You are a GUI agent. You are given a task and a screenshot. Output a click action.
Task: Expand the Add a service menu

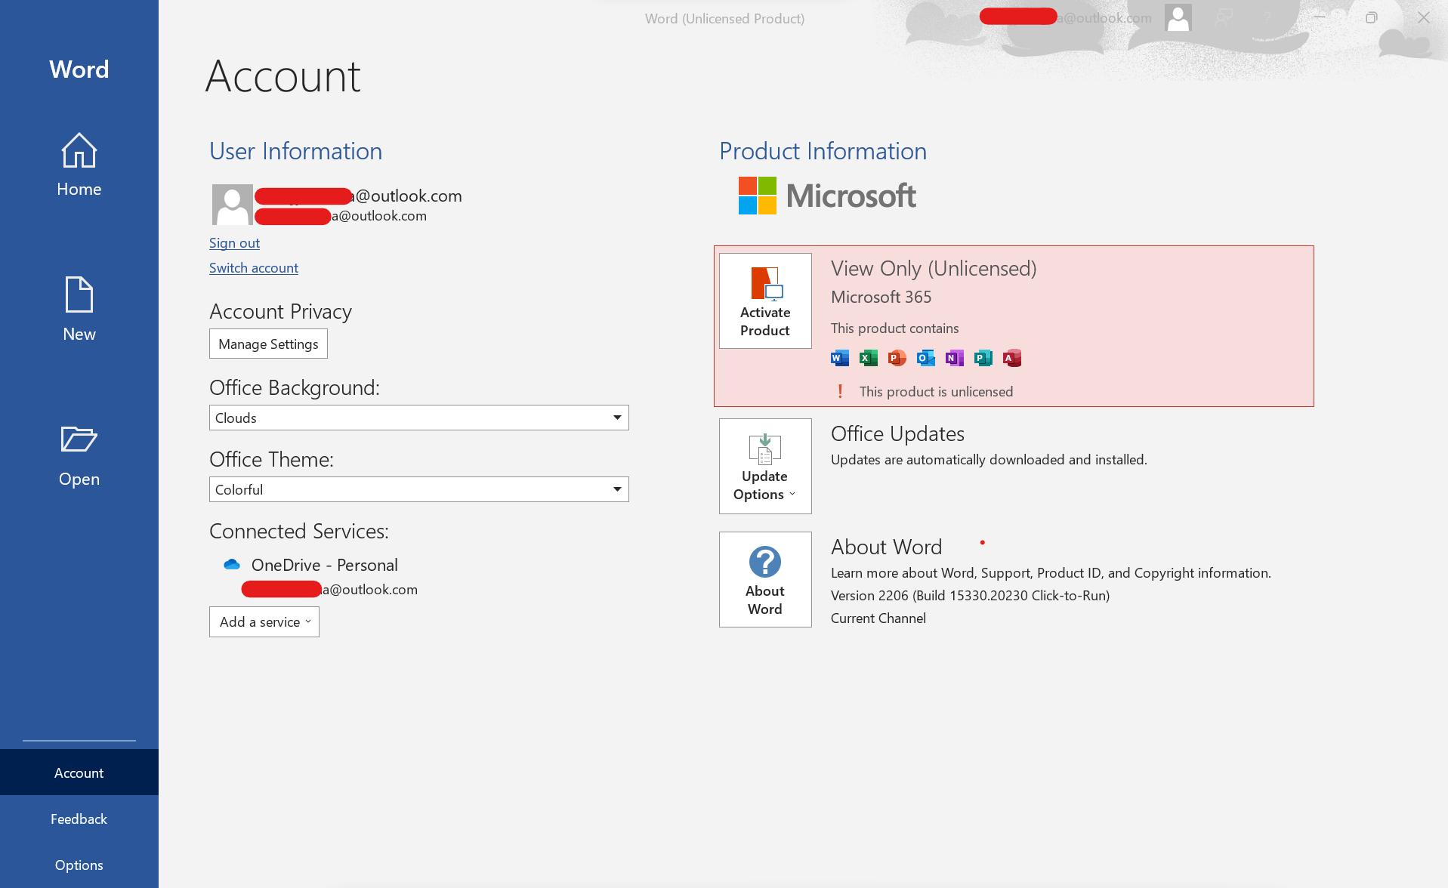point(264,621)
